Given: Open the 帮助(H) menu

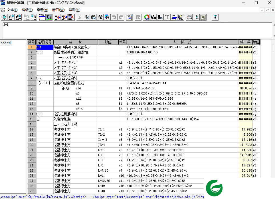Looking at the screenshot, I should point(74,10).
